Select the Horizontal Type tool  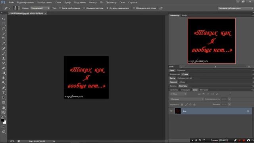click(4, 93)
